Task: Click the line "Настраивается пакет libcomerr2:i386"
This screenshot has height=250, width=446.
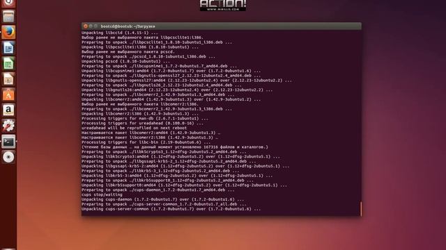Action: coord(150,137)
